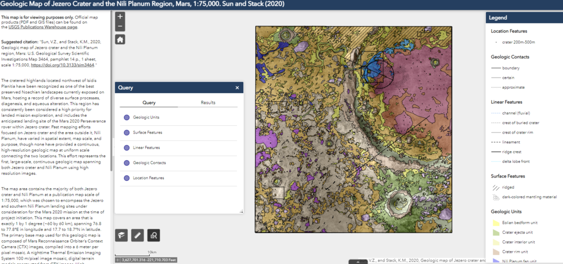Click the dark-colored mantling material stipple symbol
The height and width of the screenshot is (264, 563).
tap(496, 197)
